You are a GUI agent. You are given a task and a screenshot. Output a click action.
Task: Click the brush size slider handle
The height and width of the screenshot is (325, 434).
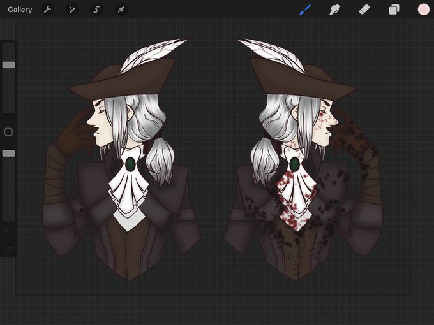(x=8, y=65)
